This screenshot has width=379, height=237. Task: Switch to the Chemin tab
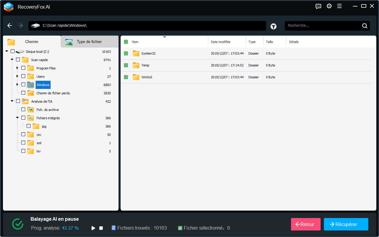coord(31,42)
